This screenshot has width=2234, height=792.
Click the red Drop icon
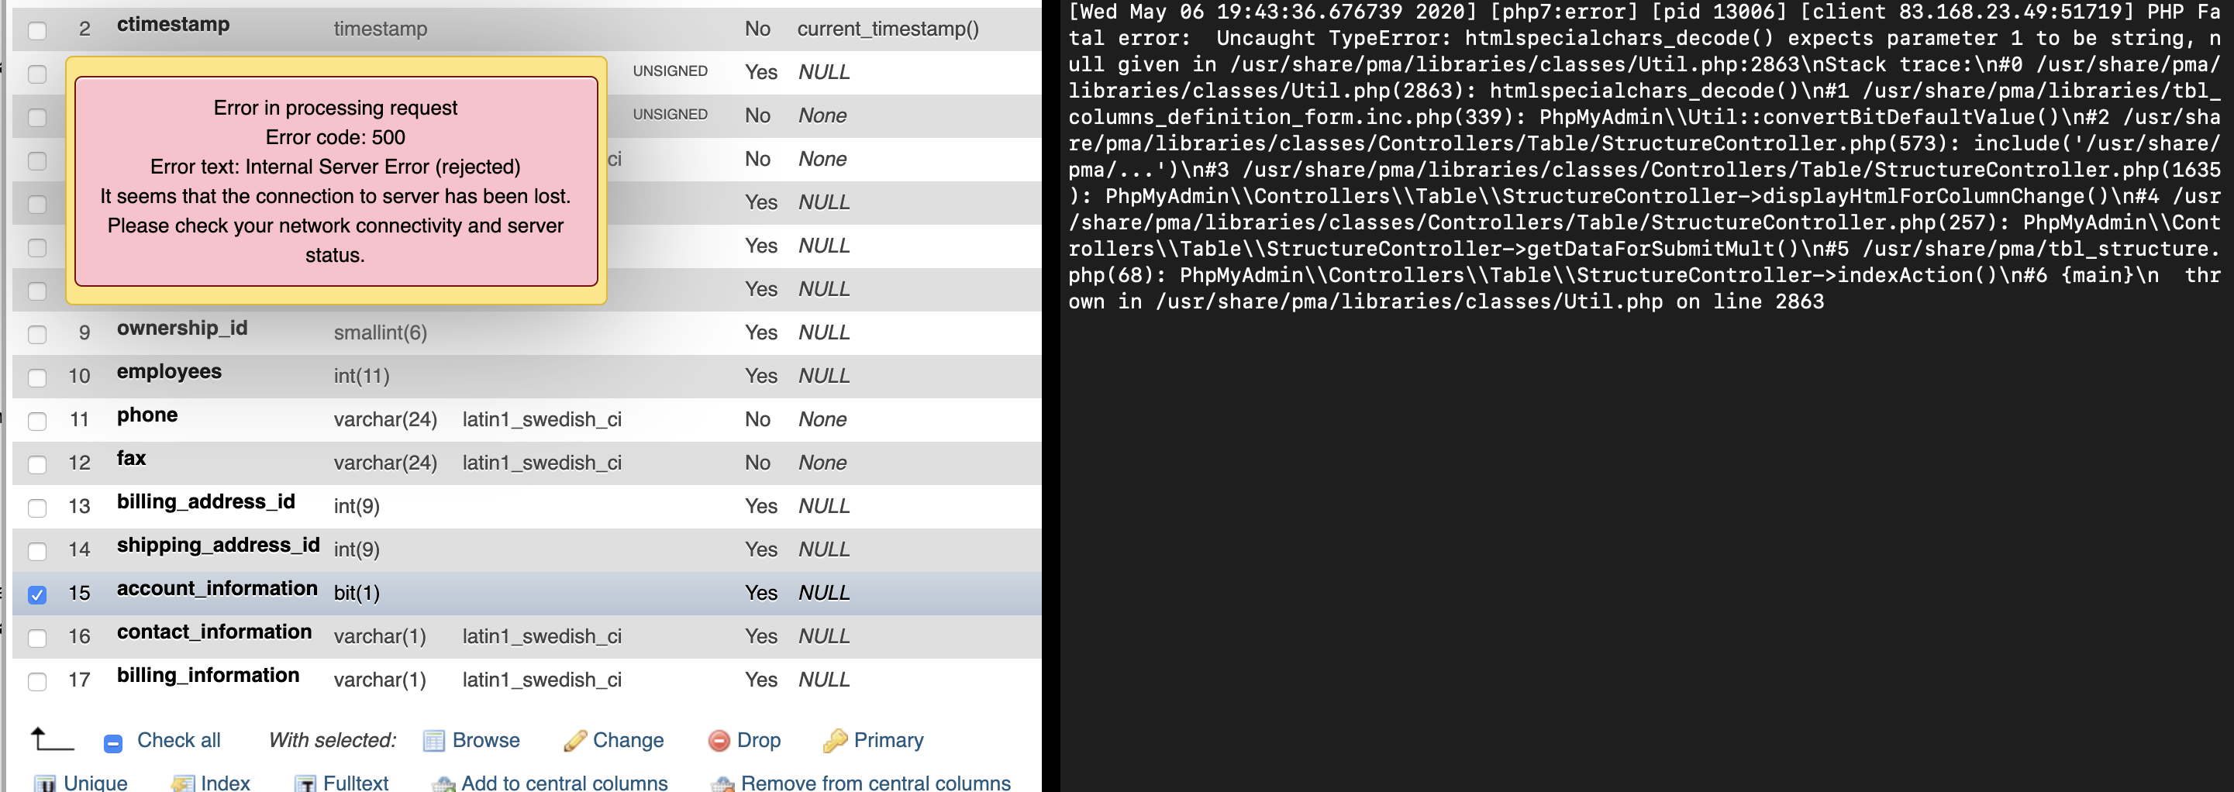(x=719, y=740)
